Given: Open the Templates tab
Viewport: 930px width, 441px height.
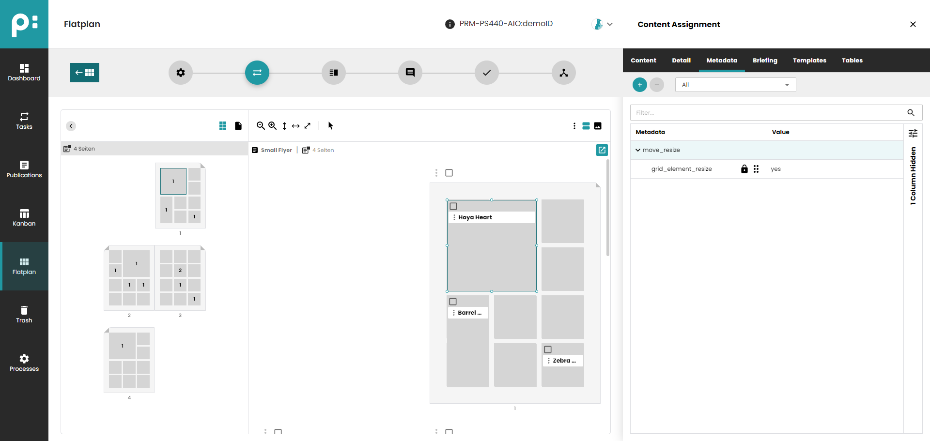Looking at the screenshot, I should click(809, 61).
